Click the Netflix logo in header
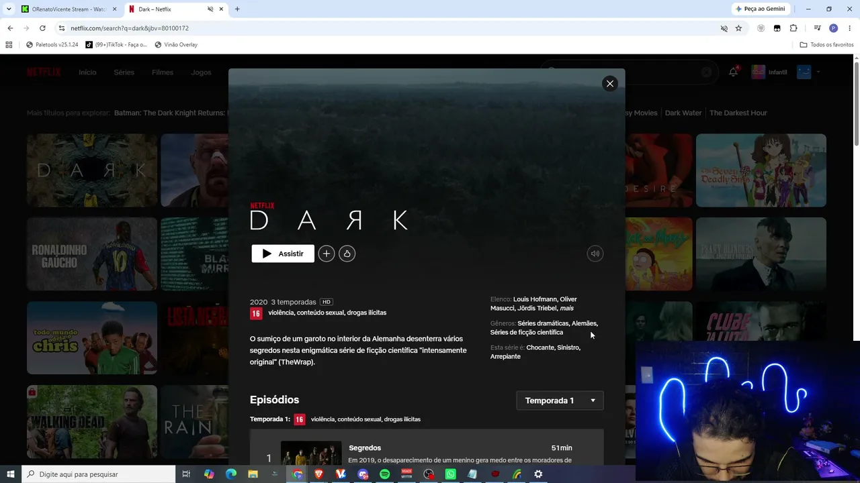860x483 pixels. pos(44,72)
